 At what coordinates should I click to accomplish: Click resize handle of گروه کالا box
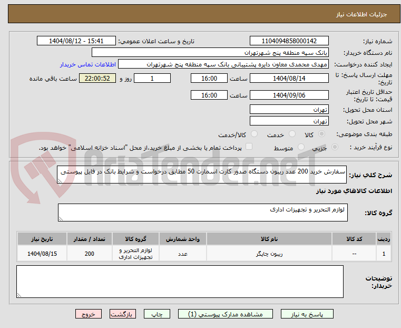click(x=61, y=218)
